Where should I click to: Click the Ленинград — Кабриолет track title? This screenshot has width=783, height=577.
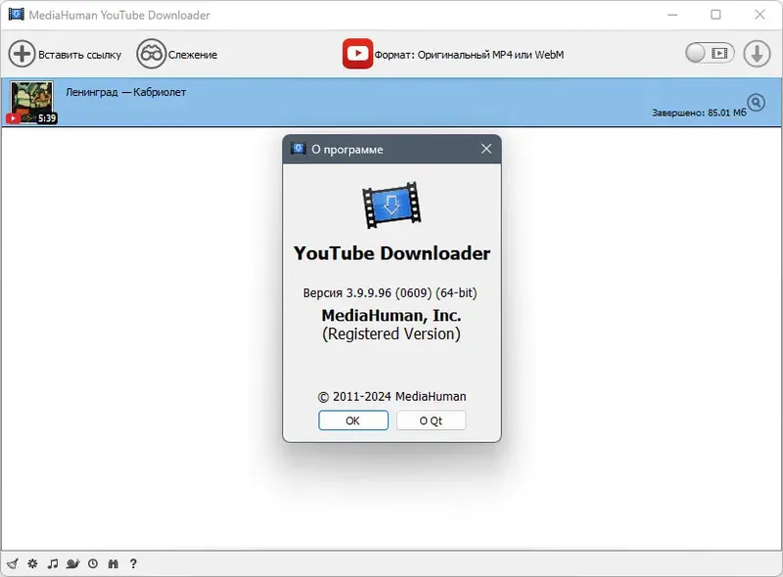(x=126, y=92)
